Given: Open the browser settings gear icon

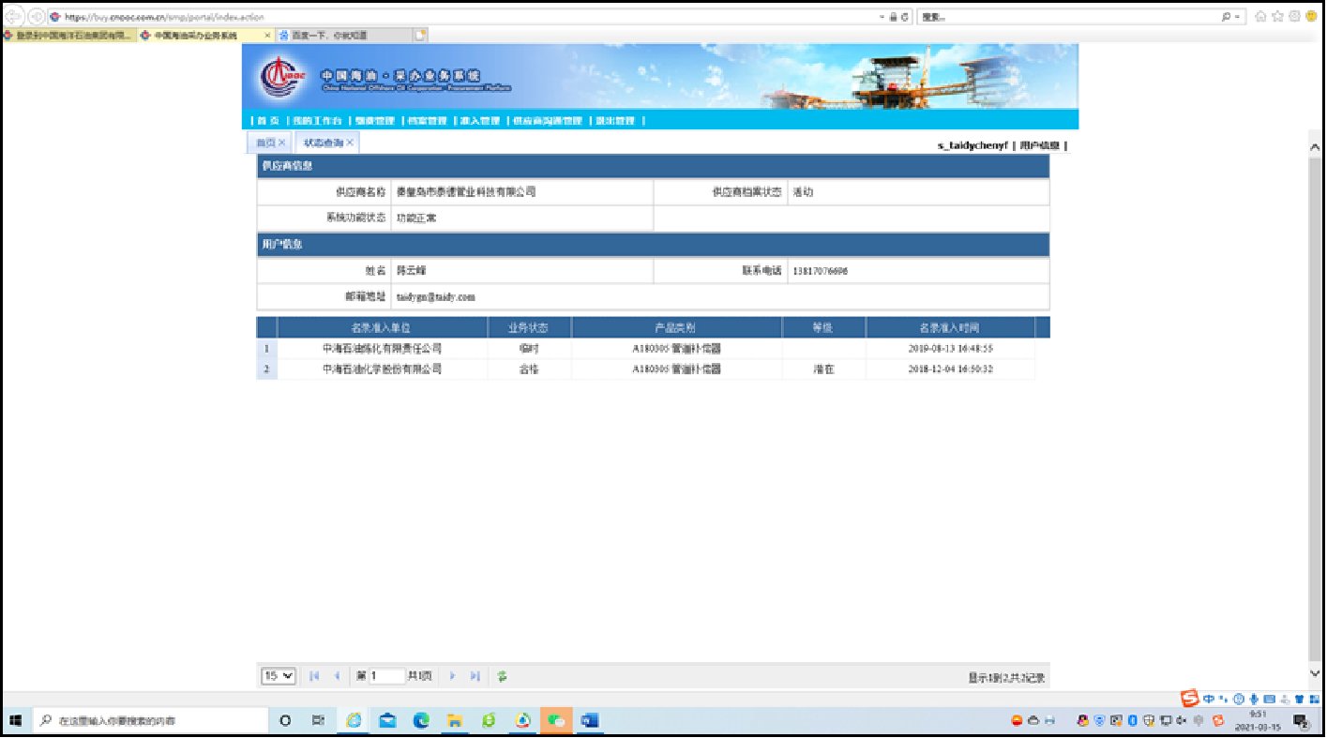Looking at the screenshot, I should point(1294,17).
